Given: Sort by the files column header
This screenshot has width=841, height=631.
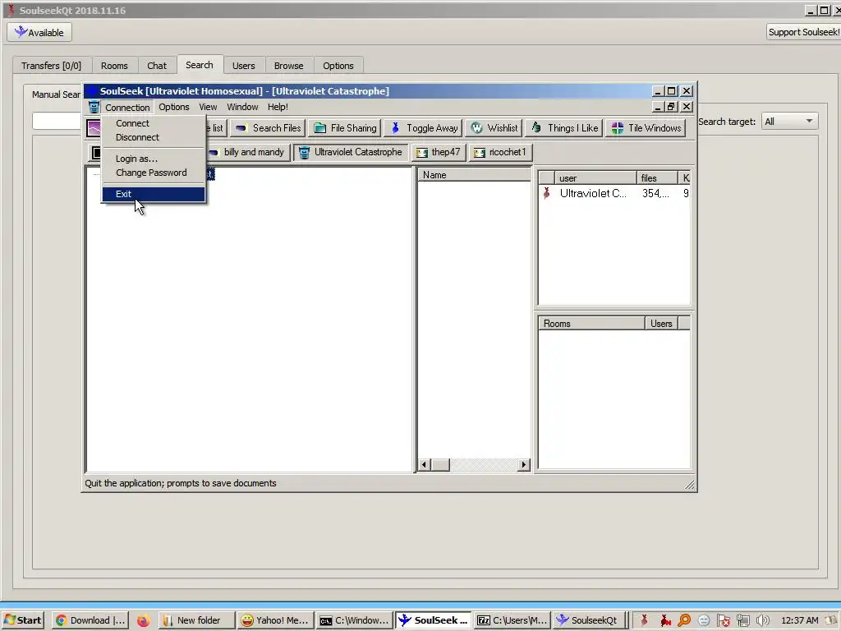Looking at the screenshot, I should [657, 178].
